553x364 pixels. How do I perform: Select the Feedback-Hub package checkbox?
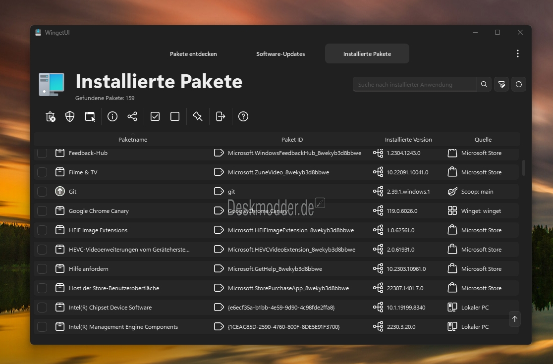coord(42,153)
